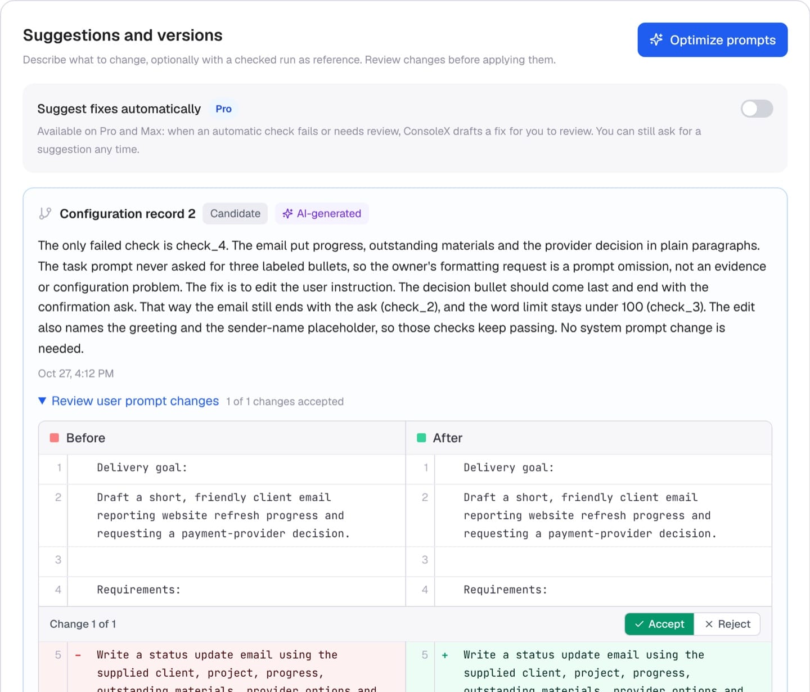
Task: Enable Suggest fixes automatically toggle
Action: tap(757, 109)
